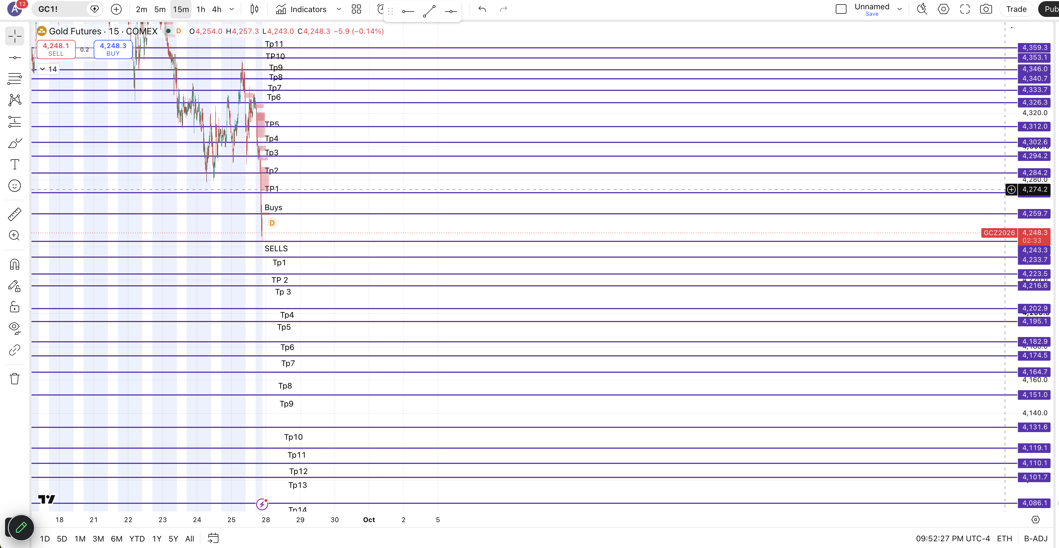This screenshot has height=548, width=1059.
Task: Click the 4,248.3 BUY button
Action: pyautogui.click(x=113, y=49)
